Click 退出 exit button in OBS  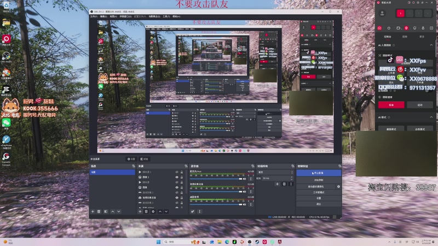319,204
